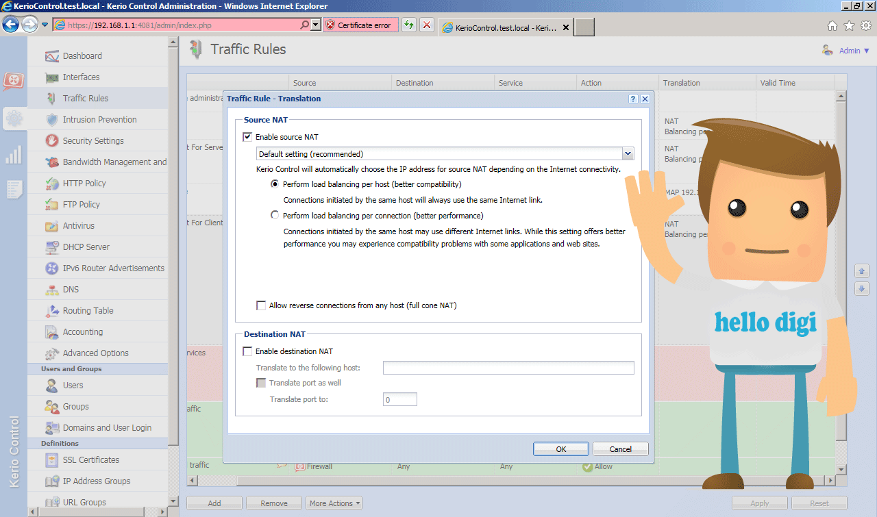Viewport: 877px width, 517px height.
Task: Open Advanced Options in the sidebar
Action: click(96, 353)
